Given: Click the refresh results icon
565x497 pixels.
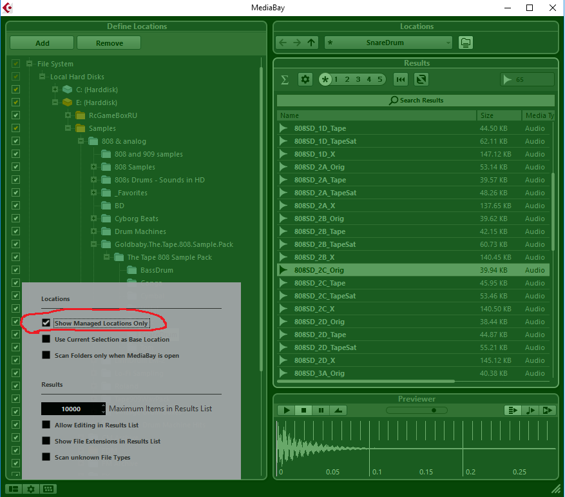Looking at the screenshot, I should (x=421, y=79).
